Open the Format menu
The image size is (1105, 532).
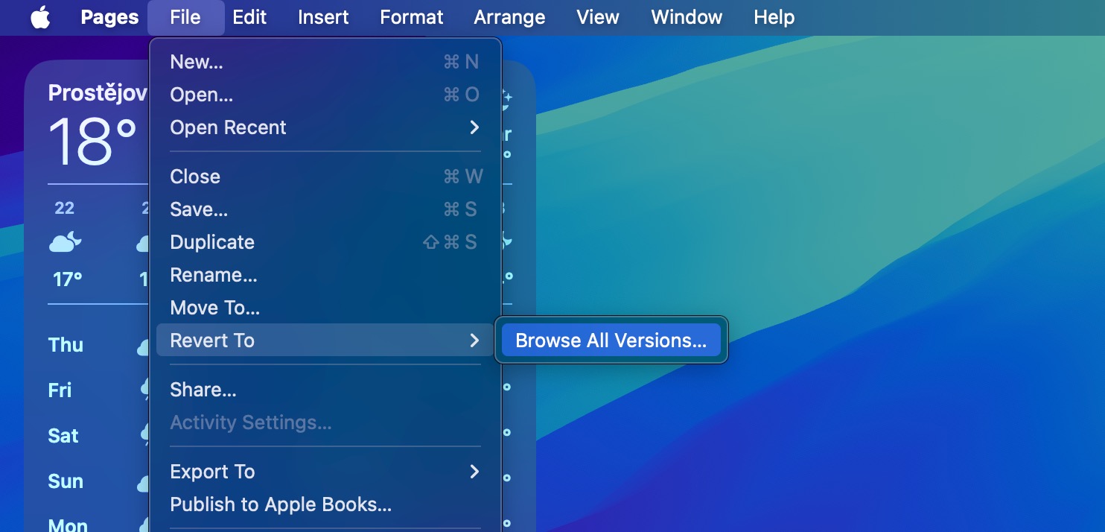(x=411, y=17)
